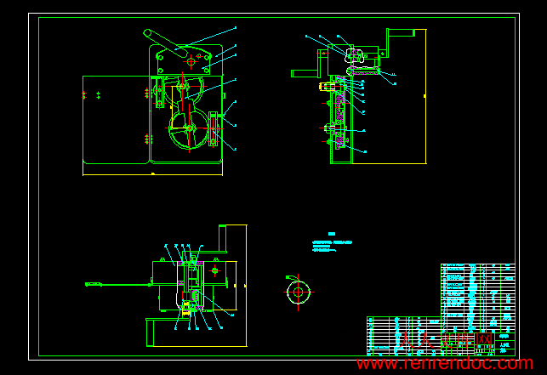Image resolution: width=547 pixels, height=375 pixels.
Task: Select the cyan technical notes text block
Action: pyautogui.click(x=332, y=242)
